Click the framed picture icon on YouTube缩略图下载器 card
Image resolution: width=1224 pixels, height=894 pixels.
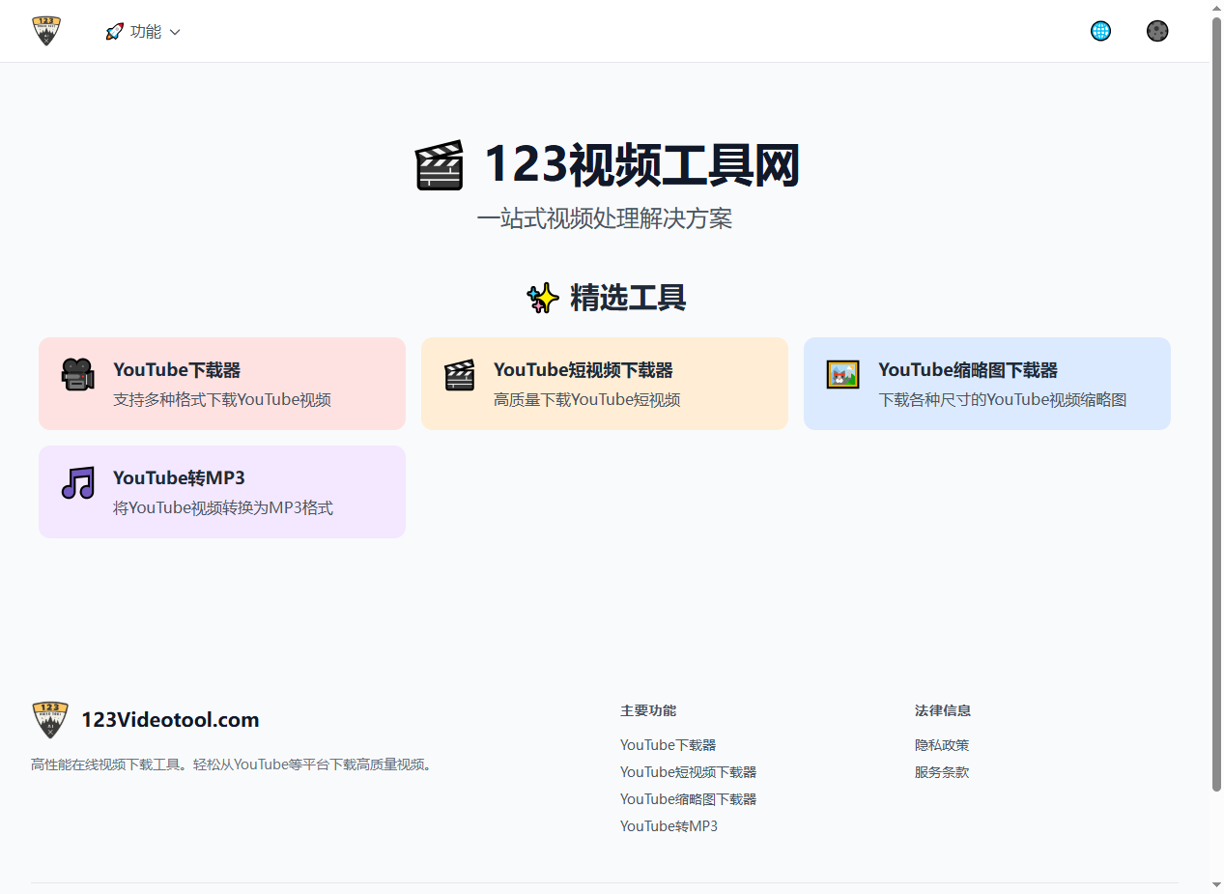click(841, 373)
